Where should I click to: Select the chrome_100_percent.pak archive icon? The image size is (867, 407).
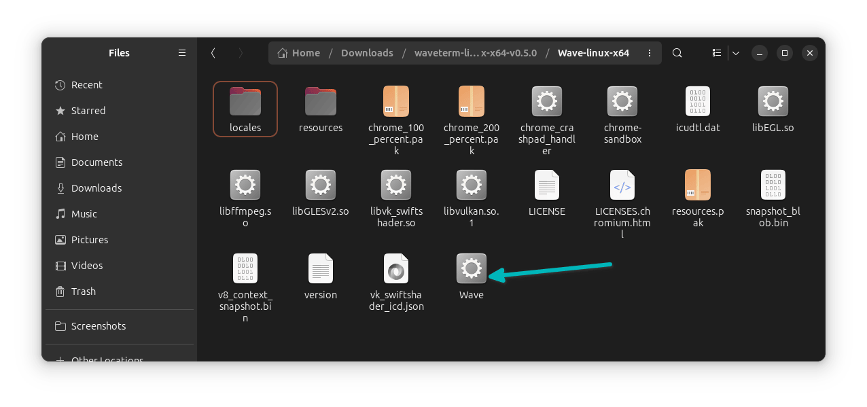click(x=396, y=101)
